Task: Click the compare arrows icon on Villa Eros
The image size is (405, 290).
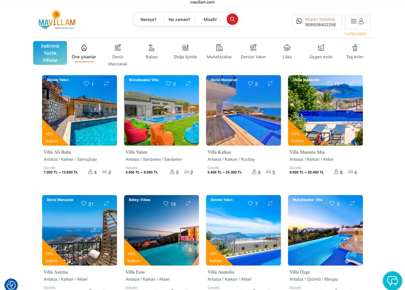Action: point(188,204)
